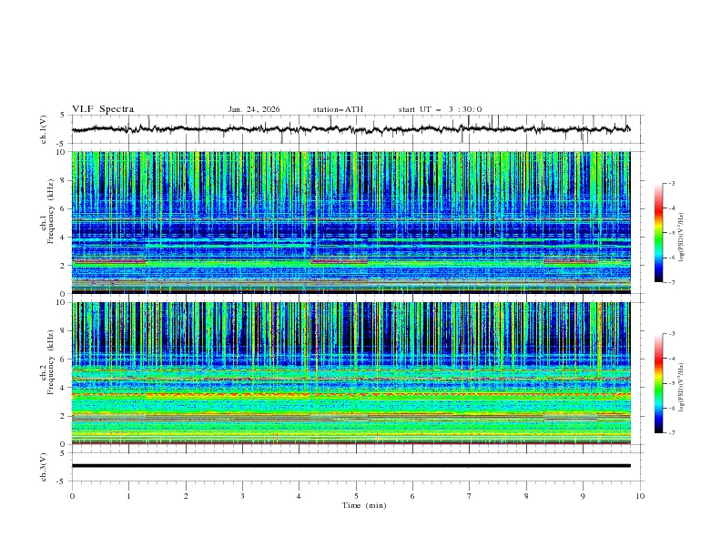Click inside the ch.1 spectrogram panel

[x=355, y=222]
